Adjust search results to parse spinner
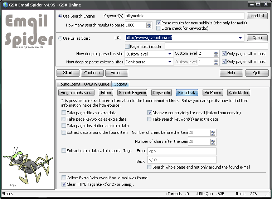The width and height of the screenshot is (272, 199). coord(149,25)
